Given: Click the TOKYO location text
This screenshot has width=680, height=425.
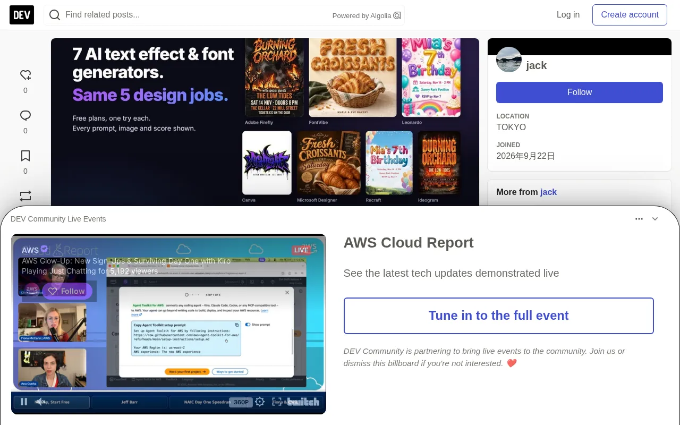Looking at the screenshot, I should pos(511,127).
